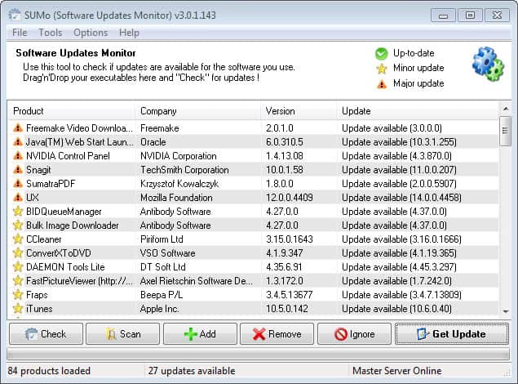Click the warning triangle next to SumatraPDF
Image resolution: width=518 pixels, height=384 pixels.
click(18, 183)
